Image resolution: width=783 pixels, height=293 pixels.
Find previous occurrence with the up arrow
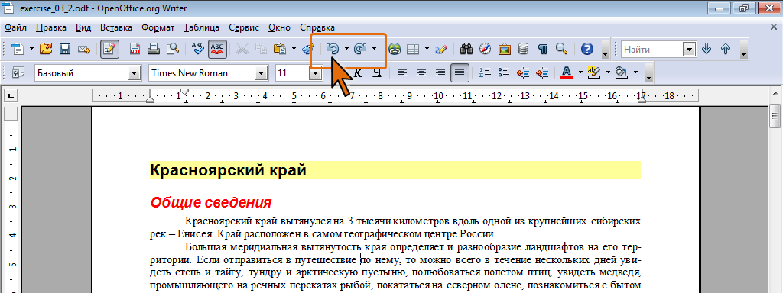(x=726, y=49)
